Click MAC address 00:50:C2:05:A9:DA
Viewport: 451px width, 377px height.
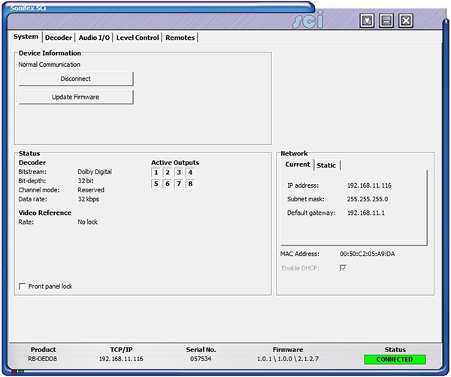(368, 254)
